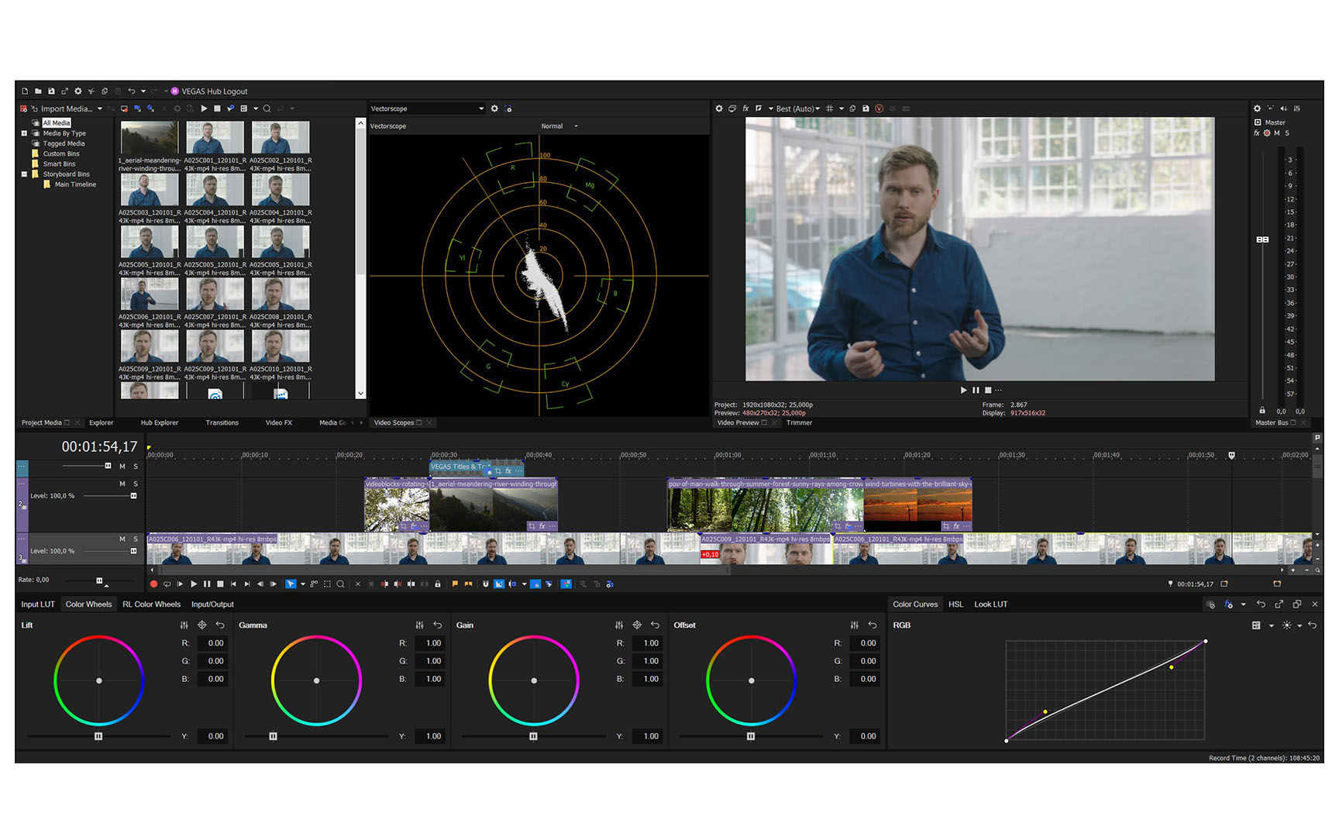This screenshot has width=1339, height=837.
Task: Click the VEGAS Hub Logout link
Action: 215,91
